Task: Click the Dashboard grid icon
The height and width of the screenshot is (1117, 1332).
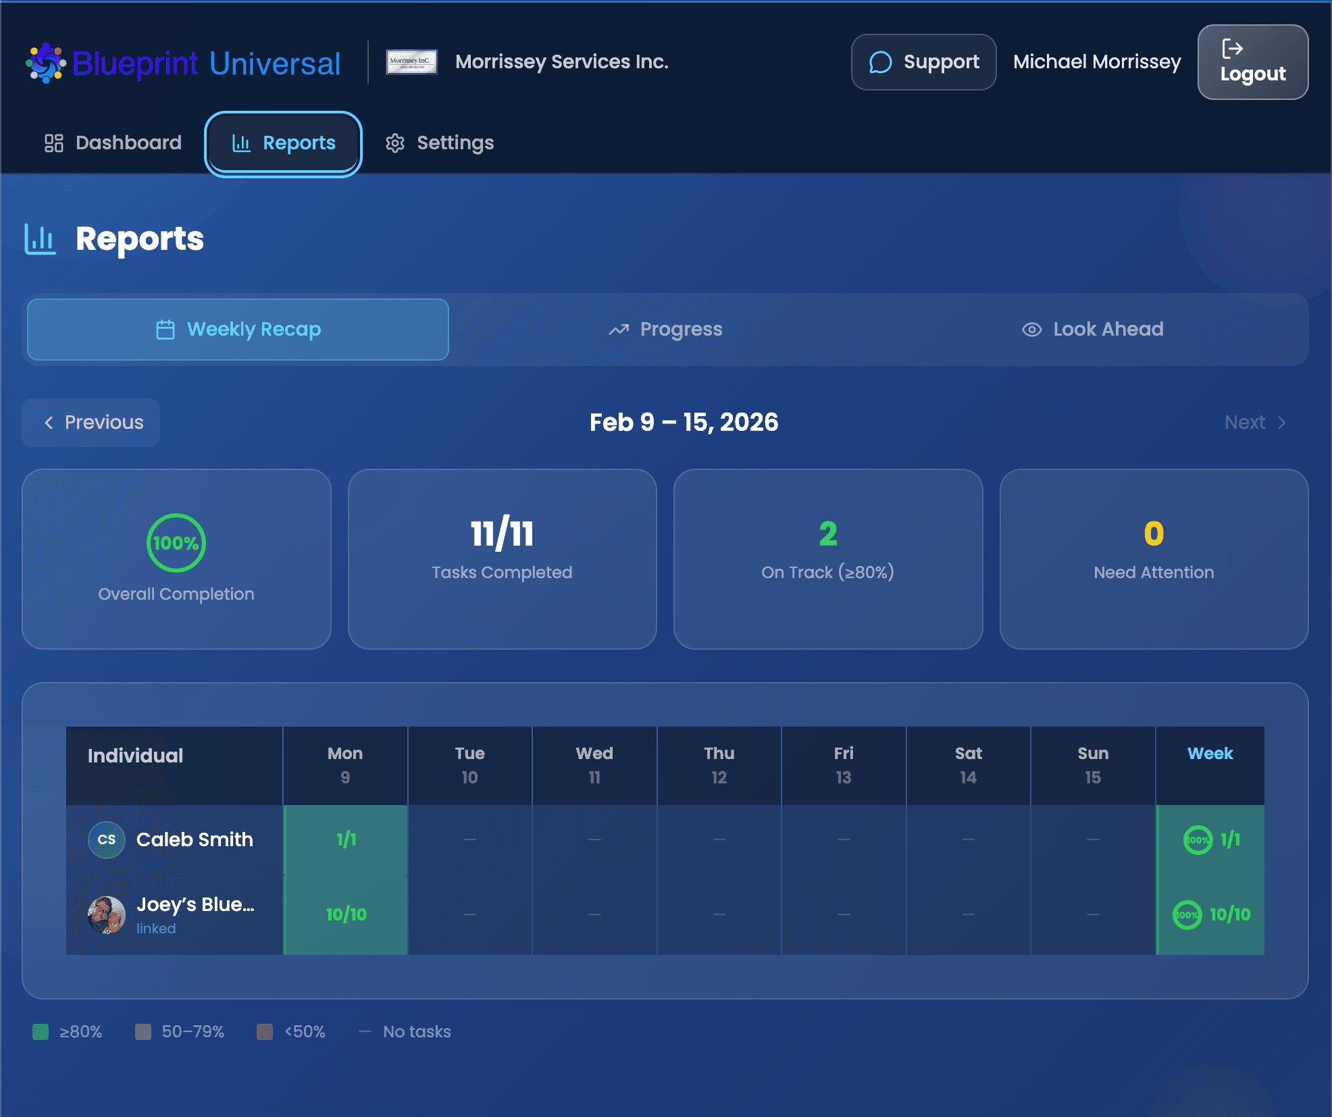Action: (x=54, y=142)
